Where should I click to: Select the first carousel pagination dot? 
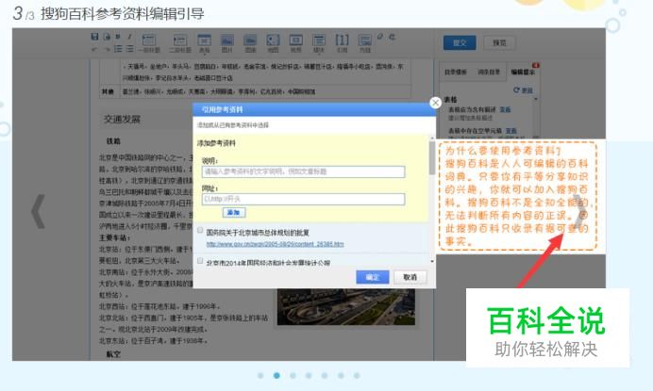coord(260,376)
